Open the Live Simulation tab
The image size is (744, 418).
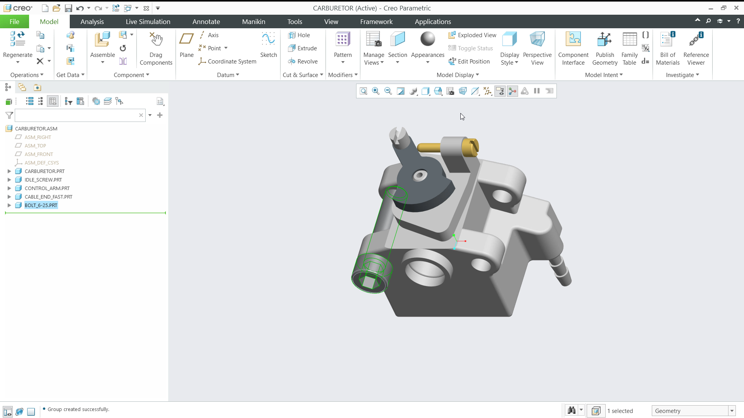[x=148, y=22]
